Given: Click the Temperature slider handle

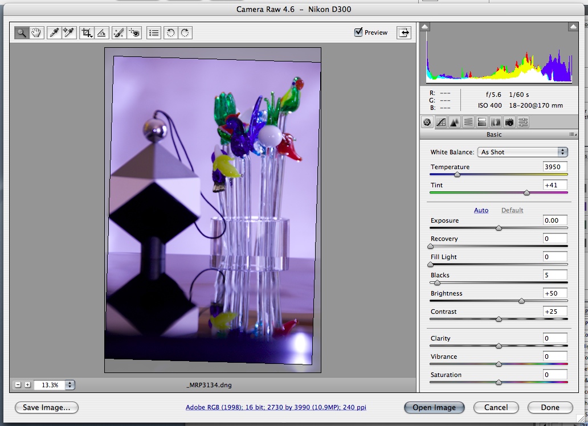Looking at the screenshot, I should point(457,175).
